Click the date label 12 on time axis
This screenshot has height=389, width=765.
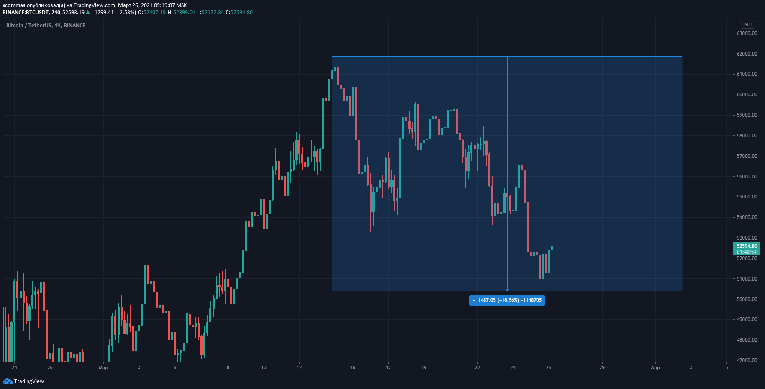click(x=299, y=368)
